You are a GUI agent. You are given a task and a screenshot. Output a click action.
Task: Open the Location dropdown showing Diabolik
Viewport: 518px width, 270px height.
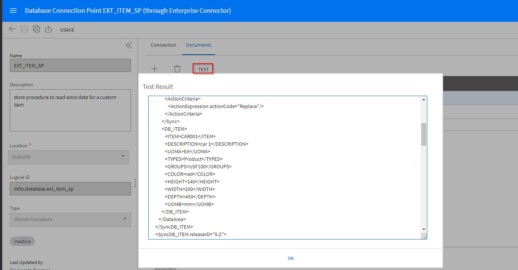[69, 157]
